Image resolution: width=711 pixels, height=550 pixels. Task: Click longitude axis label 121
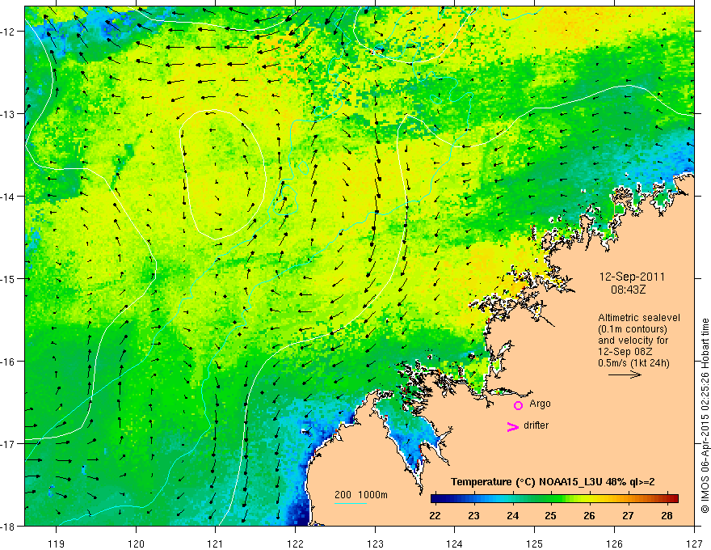pyautogui.click(x=216, y=544)
